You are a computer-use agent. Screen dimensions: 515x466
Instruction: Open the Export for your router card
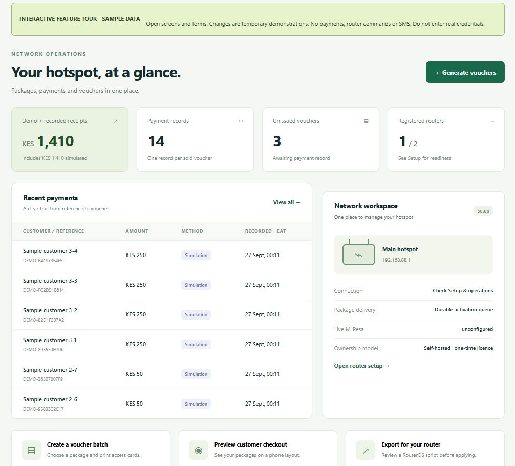[x=425, y=448]
